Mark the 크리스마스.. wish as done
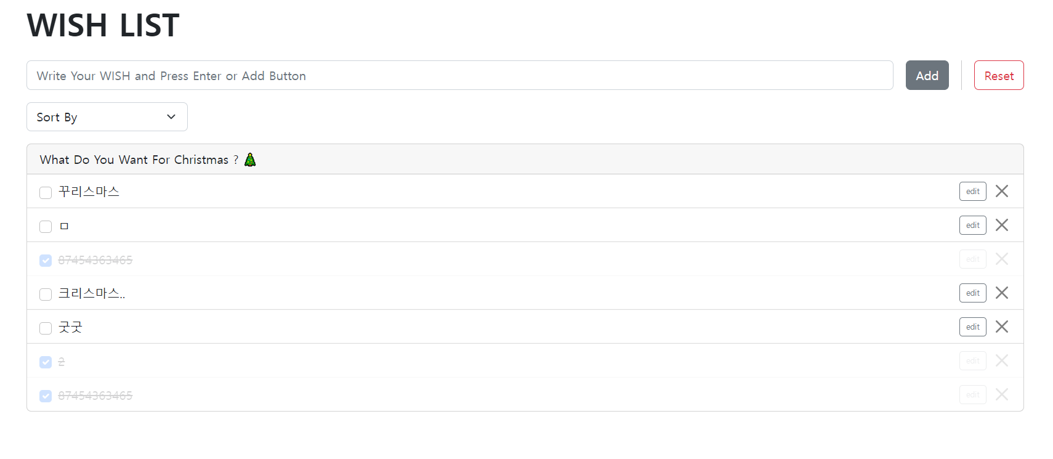 pos(46,294)
